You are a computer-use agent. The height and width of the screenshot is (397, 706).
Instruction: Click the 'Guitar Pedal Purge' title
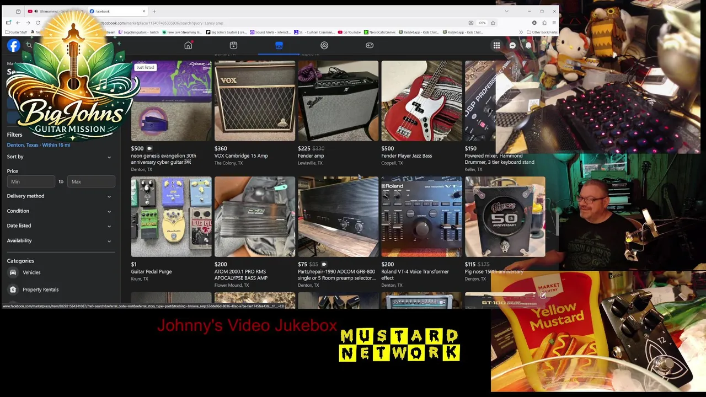pyautogui.click(x=151, y=272)
